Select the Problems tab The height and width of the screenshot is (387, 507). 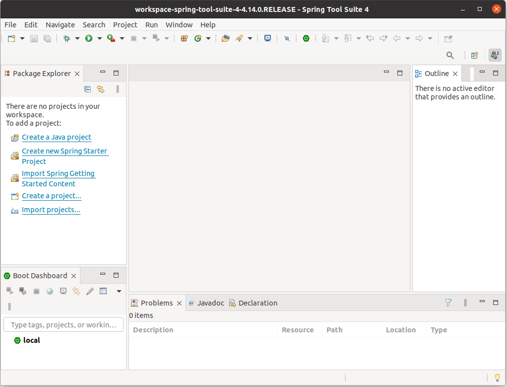tap(156, 303)
